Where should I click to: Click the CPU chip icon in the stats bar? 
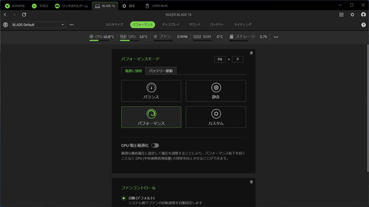tap(91, 37)
